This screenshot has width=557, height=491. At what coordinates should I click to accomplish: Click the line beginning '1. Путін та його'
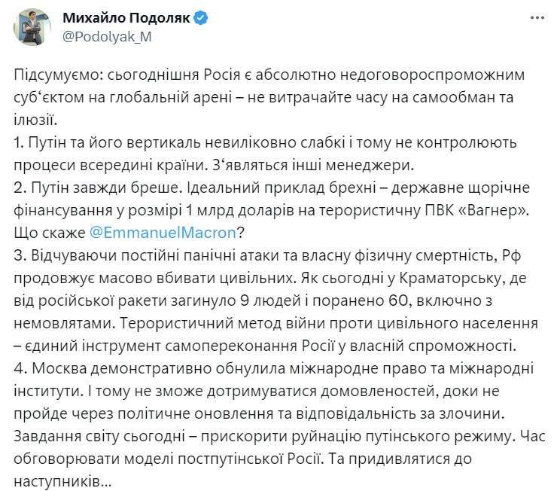[x=266, y=142]
